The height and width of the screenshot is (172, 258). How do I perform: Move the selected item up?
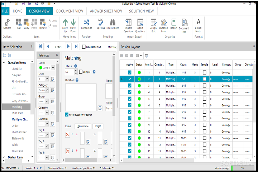click(65, 23)
